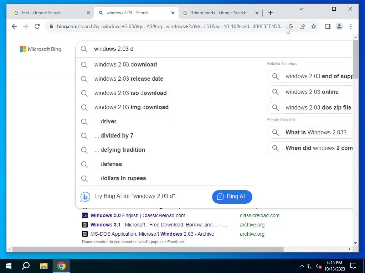
Task: Click the Bing AI chat logo icon
Action: click(x=85, y=196)
